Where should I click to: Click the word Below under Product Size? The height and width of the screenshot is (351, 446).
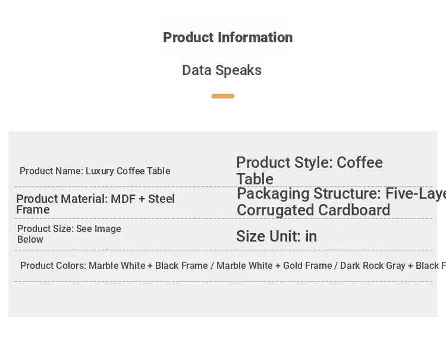[x=30, y=239]
